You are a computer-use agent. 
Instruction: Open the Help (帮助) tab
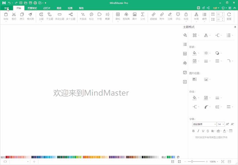(x=81, y=8)
